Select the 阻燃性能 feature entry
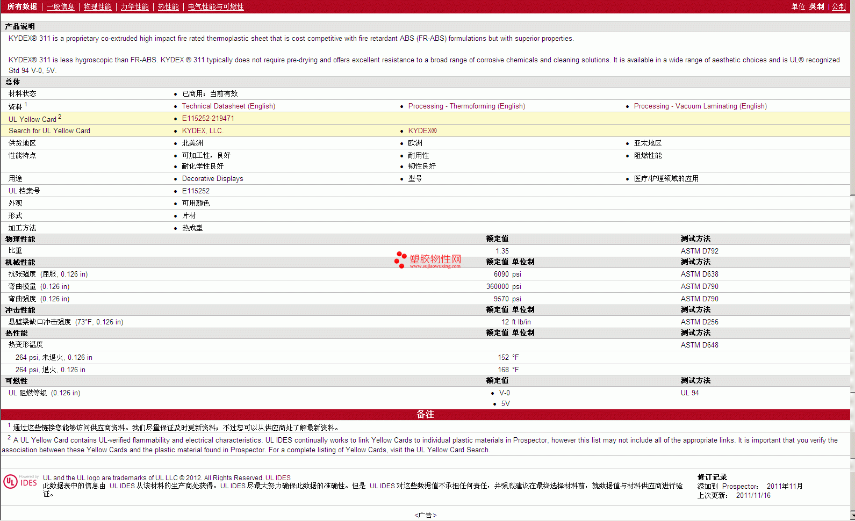 (648, 156)
